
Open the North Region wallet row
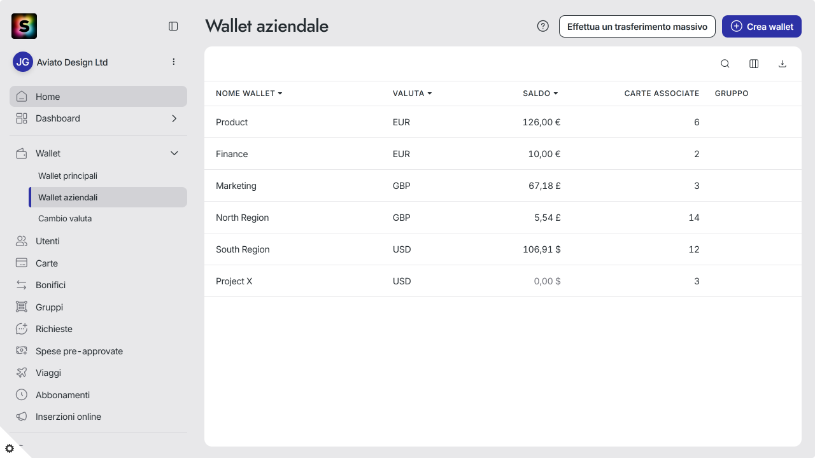coord(502,218)
